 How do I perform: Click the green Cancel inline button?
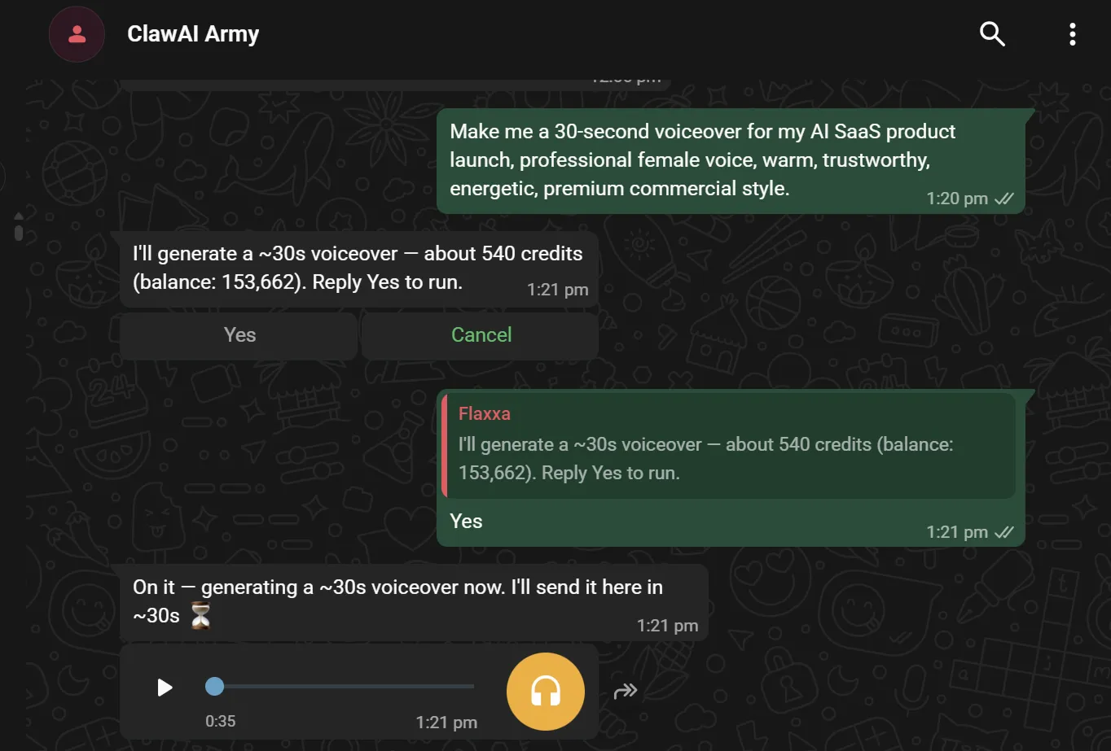pos(481,335)
